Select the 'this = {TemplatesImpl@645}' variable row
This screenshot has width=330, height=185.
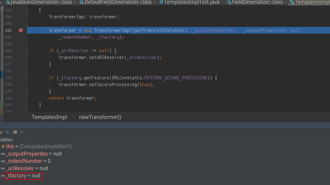165,146
